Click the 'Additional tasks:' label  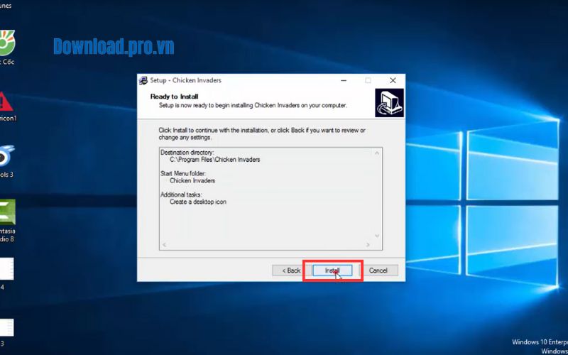point(181,195)
